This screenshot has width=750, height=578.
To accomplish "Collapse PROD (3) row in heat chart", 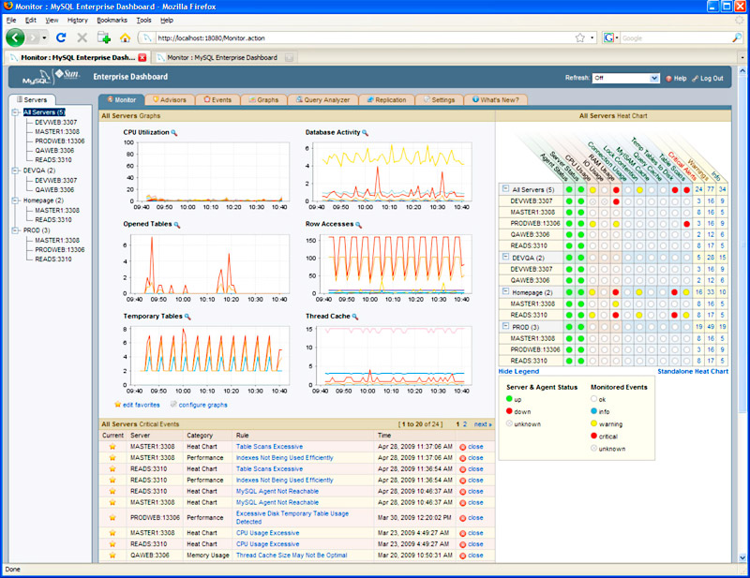I will pos(505,326).
